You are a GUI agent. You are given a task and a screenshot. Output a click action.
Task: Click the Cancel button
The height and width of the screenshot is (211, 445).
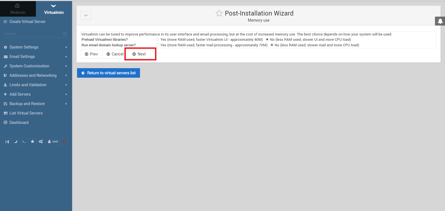click(x=115, y=54)
